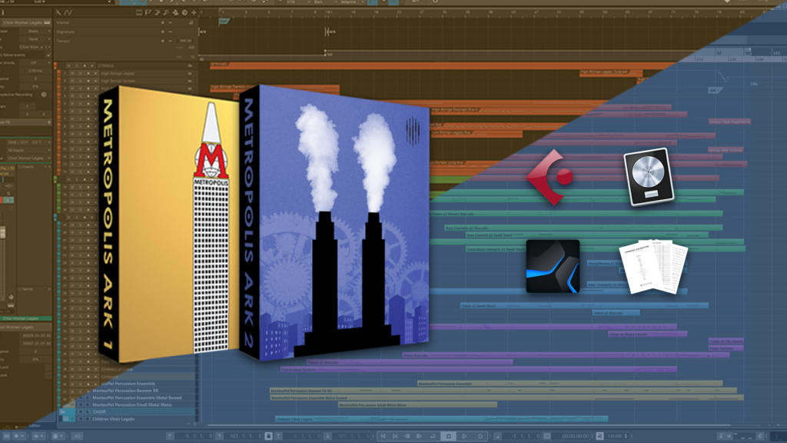Click the Marker track locate icon

tap(191, 22)
